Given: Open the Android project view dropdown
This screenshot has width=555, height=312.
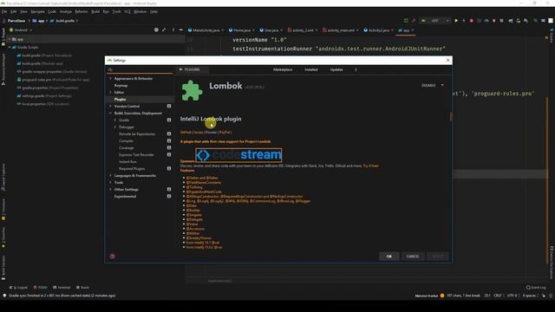Looking at the screenshot, I should pos(21,30).
